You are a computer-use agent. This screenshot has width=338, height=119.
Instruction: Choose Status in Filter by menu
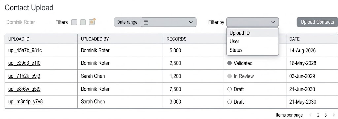(253, 50)
